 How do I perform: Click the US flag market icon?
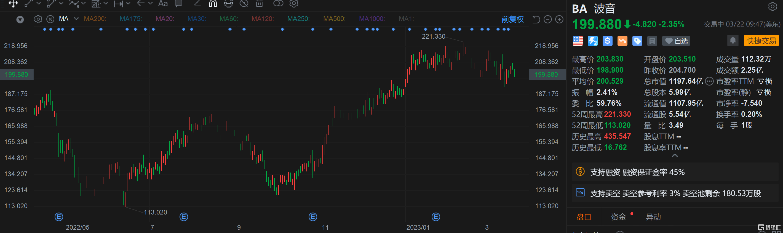point(578,41)
